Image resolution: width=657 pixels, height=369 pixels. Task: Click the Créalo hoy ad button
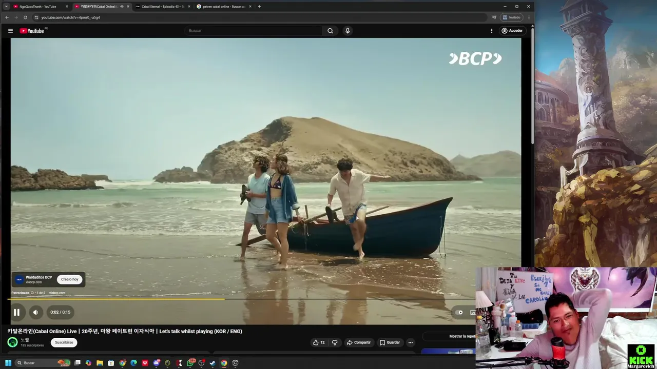pyautogui.click(x=70, y=279)
